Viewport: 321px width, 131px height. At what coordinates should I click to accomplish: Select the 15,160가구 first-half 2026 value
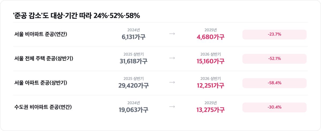pyautogui.click(x=211, y=61)
